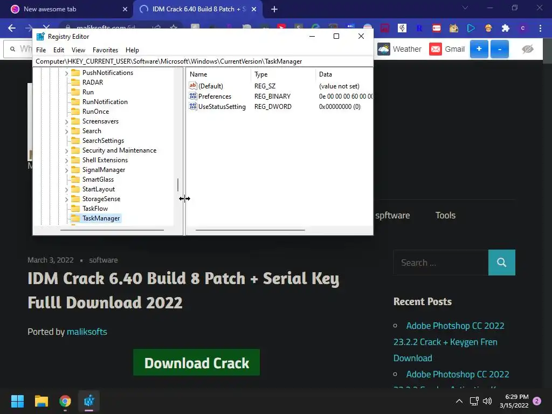The height and width of the screenshot is (414, 552).
Task: Click the Tools navigation link on website
Action: (x=445, y=215)
